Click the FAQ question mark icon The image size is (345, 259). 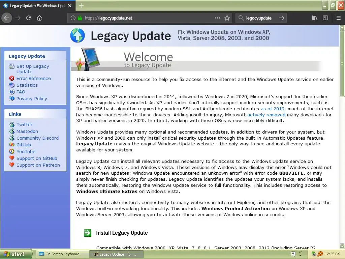click(12, 92)
